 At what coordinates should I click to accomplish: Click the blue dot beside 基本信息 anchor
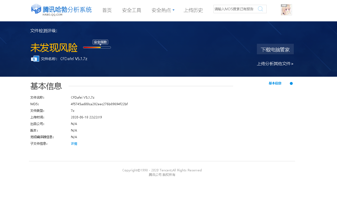[291, 83]
